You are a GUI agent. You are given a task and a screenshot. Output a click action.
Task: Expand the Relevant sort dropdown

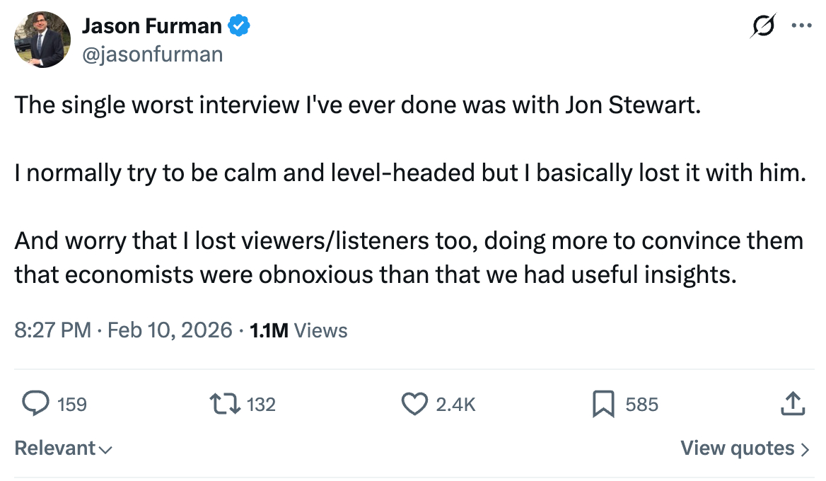(55, 448)
